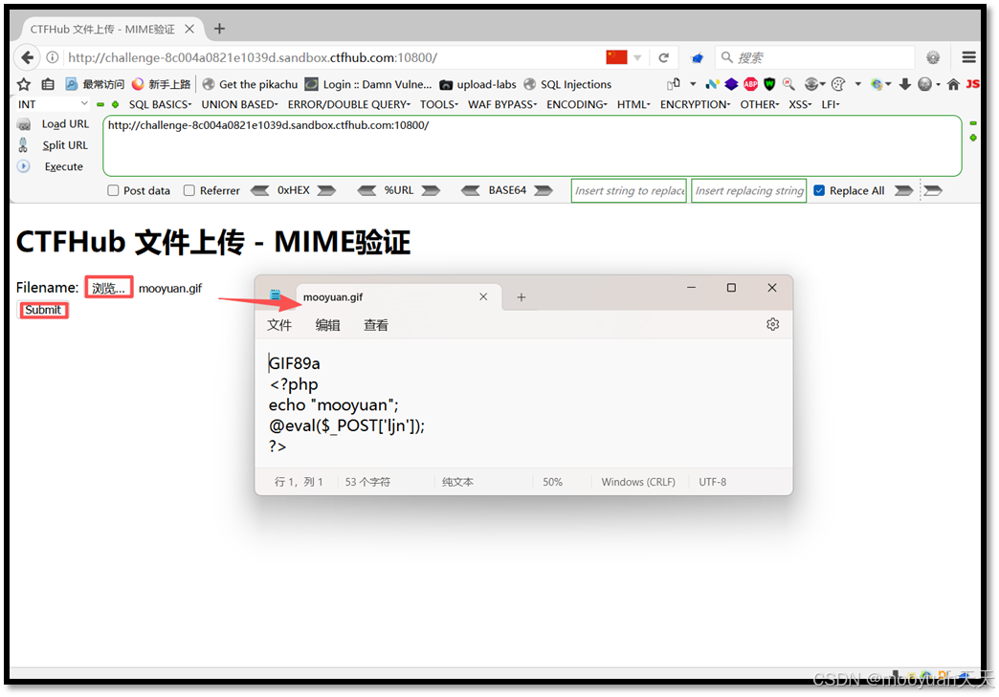The height and width of the screenshot is (697, 999).
Task: Submit the file upload form
Action: coord(43,310)
